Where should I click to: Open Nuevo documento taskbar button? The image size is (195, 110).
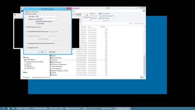73,108
